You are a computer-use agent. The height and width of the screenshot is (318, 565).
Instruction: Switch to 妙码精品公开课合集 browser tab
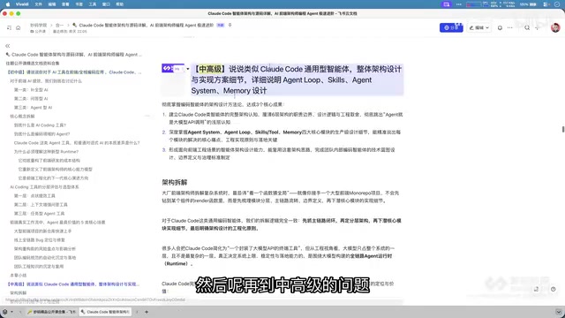(51, 312)
